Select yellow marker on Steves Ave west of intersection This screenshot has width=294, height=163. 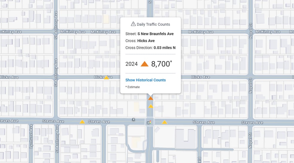point(82,122)
